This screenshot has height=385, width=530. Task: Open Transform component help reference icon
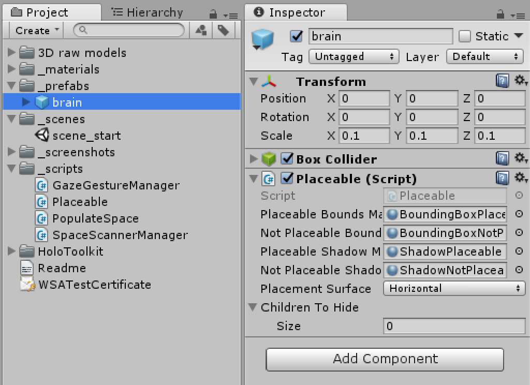pyautogui.click(x=502, y=81)
